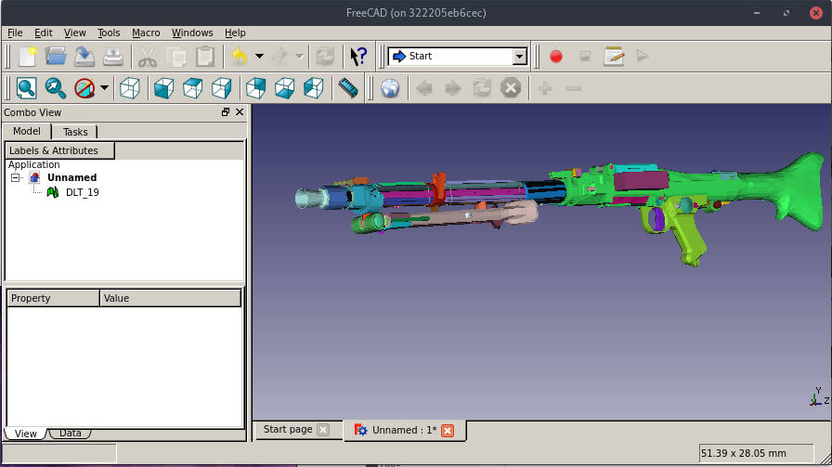This screenshot has height=467, width=832.
Task: Open the draw style dropdown arrow
Action: tap(104, 88)
